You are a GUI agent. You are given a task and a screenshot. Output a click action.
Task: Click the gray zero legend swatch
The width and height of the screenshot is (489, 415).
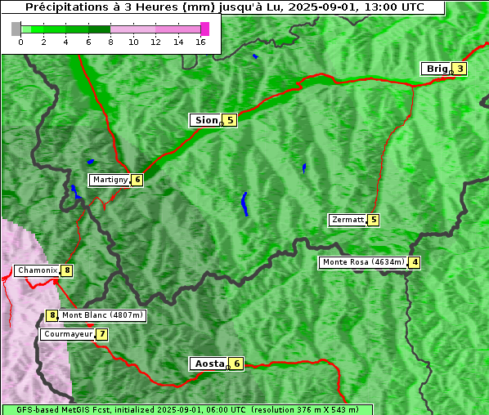coord(16,29)
